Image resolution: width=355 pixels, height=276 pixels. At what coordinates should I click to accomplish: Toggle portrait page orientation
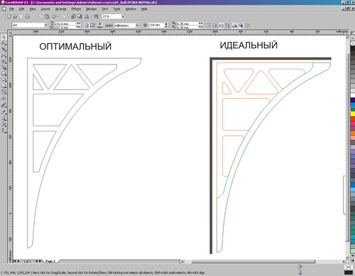[87, 26]
